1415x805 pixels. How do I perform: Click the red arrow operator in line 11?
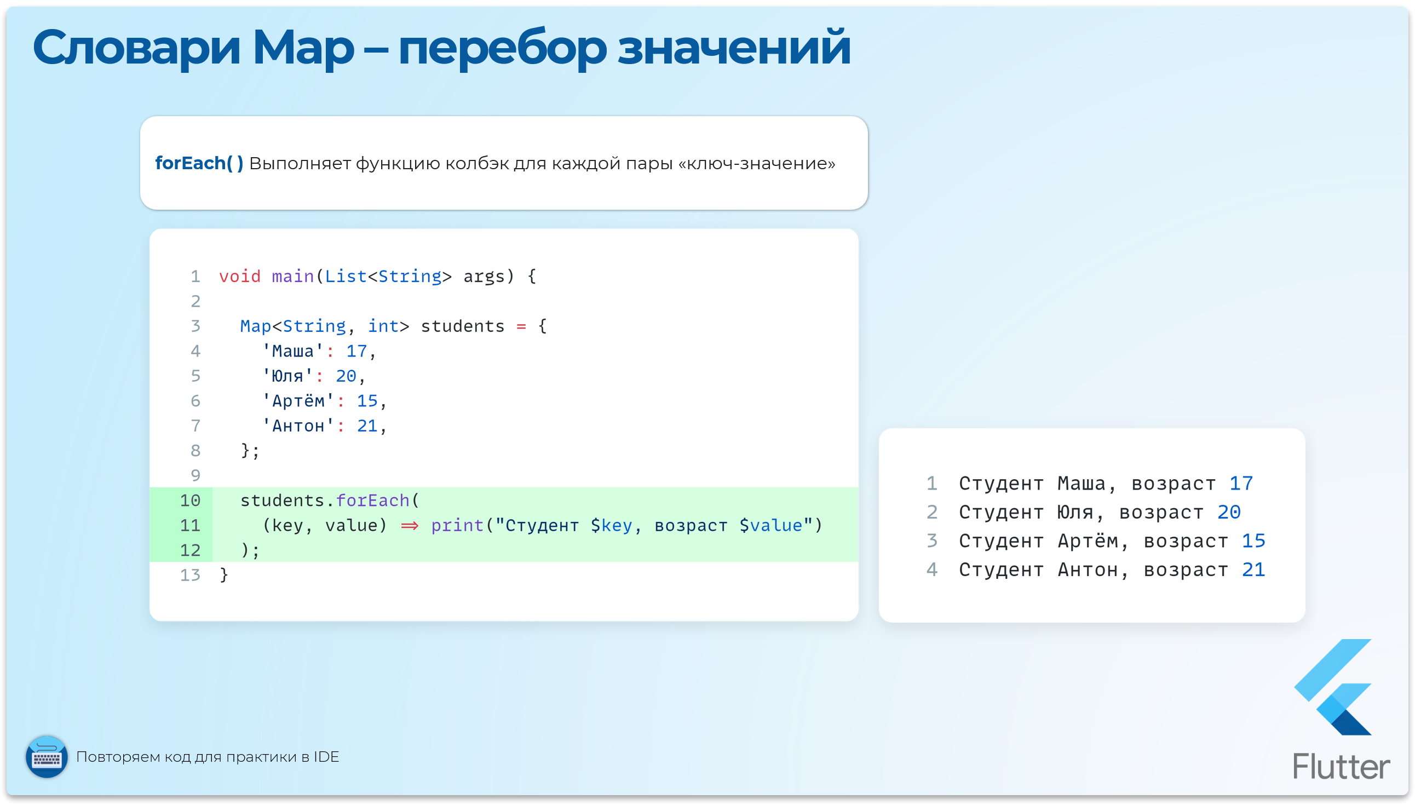pos(410,525)
